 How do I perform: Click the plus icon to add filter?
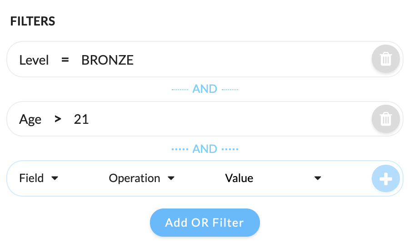click(385, 178)
